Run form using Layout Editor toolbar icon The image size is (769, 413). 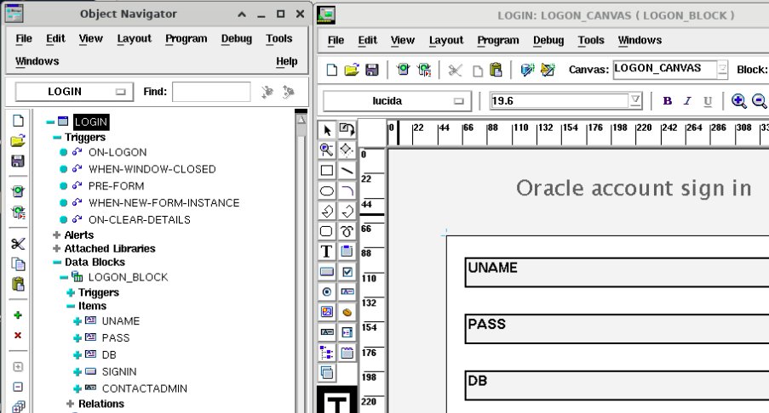403,70
